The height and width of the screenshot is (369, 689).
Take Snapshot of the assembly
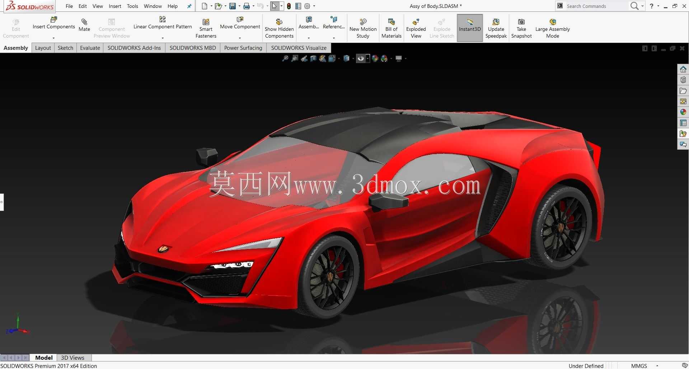521,28
